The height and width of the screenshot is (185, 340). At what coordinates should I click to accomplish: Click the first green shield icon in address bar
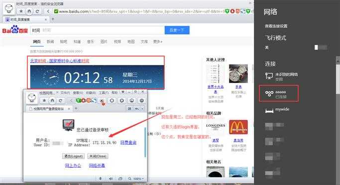tap(227, 11)
